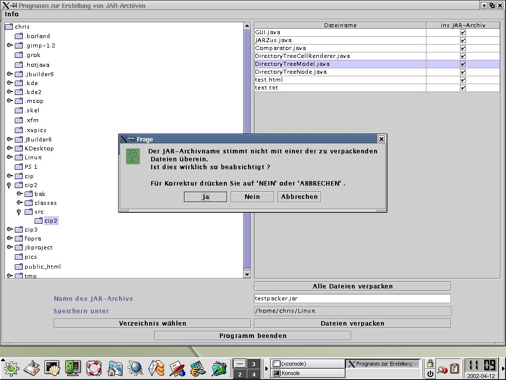This screenshot has height=380, width=506.
Task: Uncheck DirectoryTreeModel.java checkbox
Action: [x=463, y=64]
